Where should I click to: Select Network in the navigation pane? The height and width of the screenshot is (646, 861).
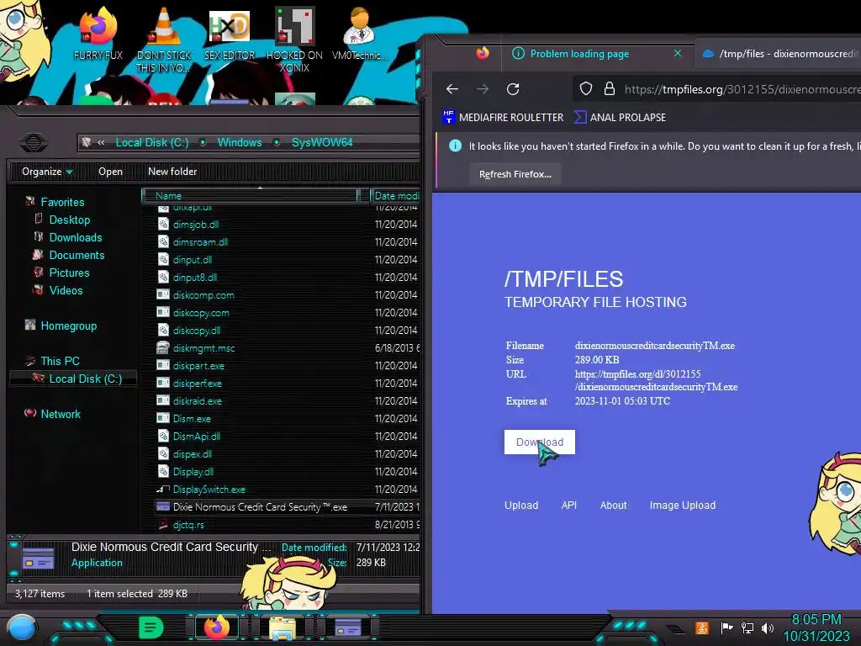[61, 414]
